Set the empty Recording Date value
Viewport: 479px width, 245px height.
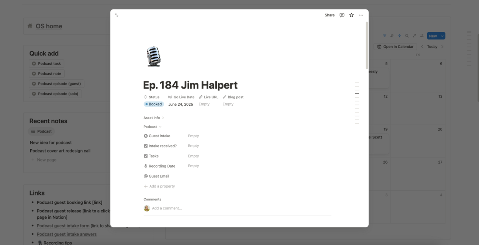(x=194, y=166)
